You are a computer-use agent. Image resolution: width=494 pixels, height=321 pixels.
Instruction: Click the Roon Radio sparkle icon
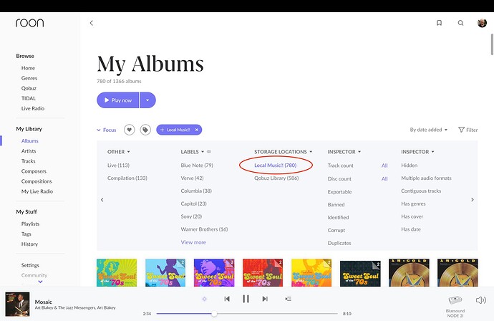(x=205, y=299)
